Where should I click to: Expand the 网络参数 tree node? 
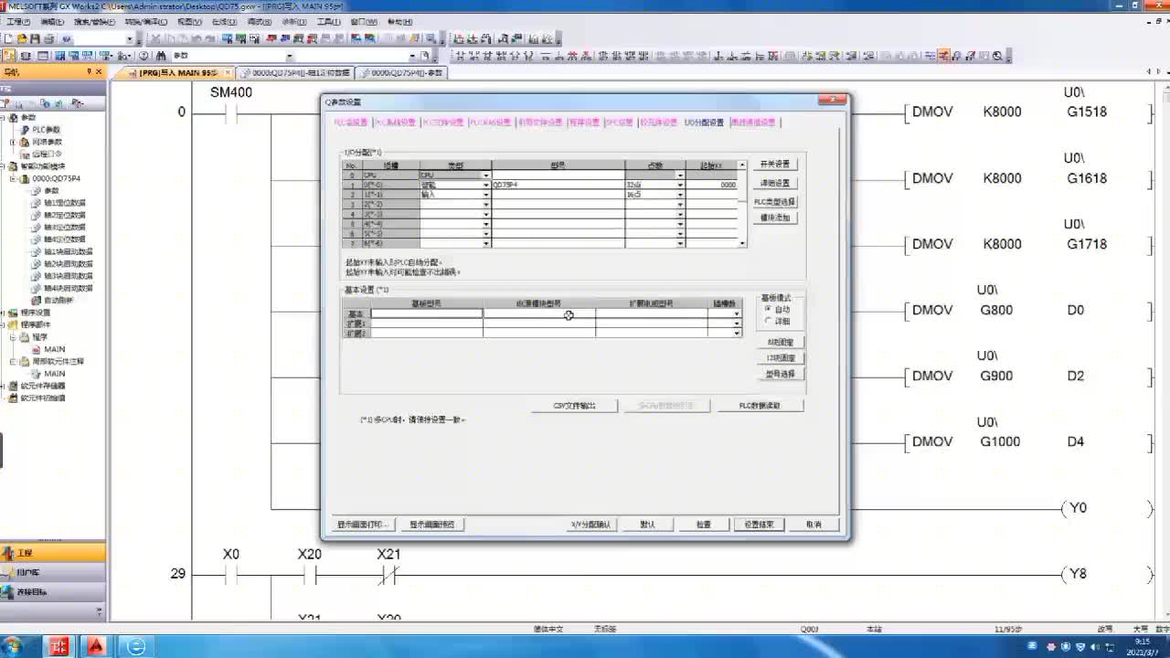coord(13,142)
